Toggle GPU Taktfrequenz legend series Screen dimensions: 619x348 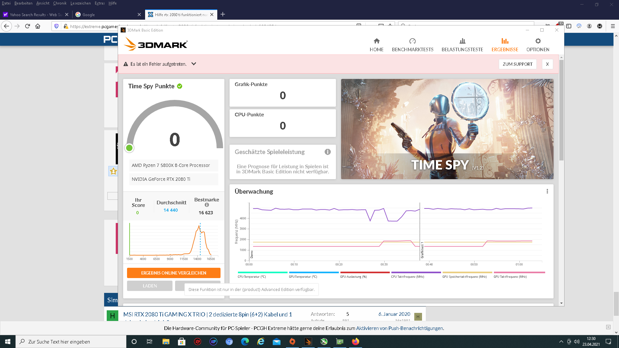pos(510,276)
